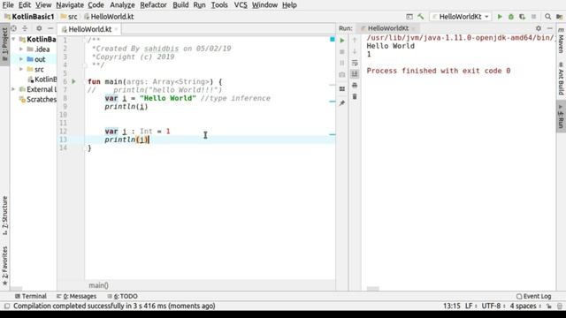566x318 pixels.
Task: Open the Event Log
Action: coord(533,297)
